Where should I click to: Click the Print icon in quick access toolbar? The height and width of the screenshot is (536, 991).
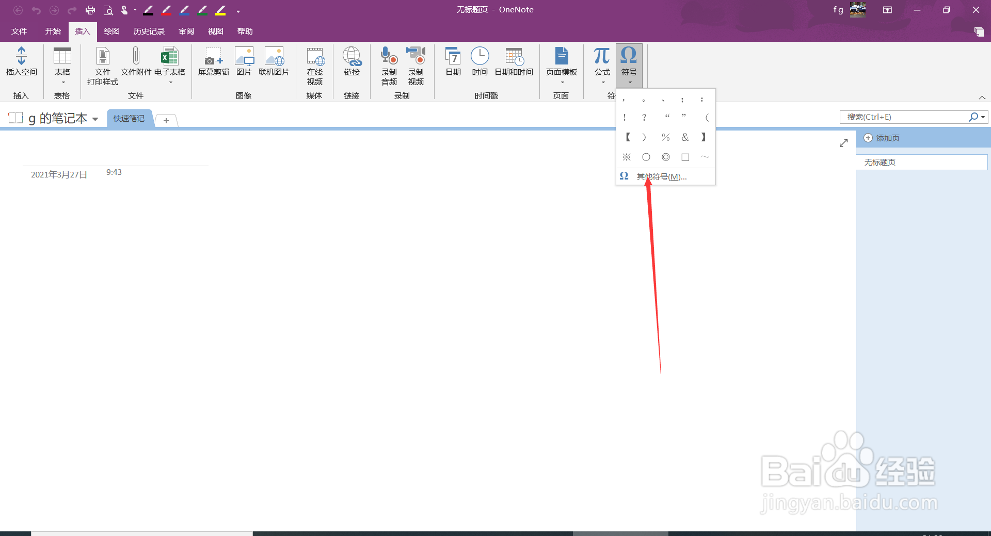(90, 10)
